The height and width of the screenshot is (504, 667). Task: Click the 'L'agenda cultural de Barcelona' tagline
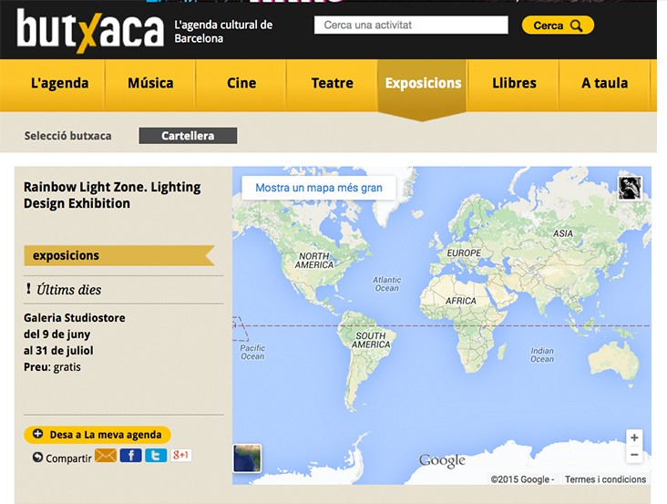point(223,32)
